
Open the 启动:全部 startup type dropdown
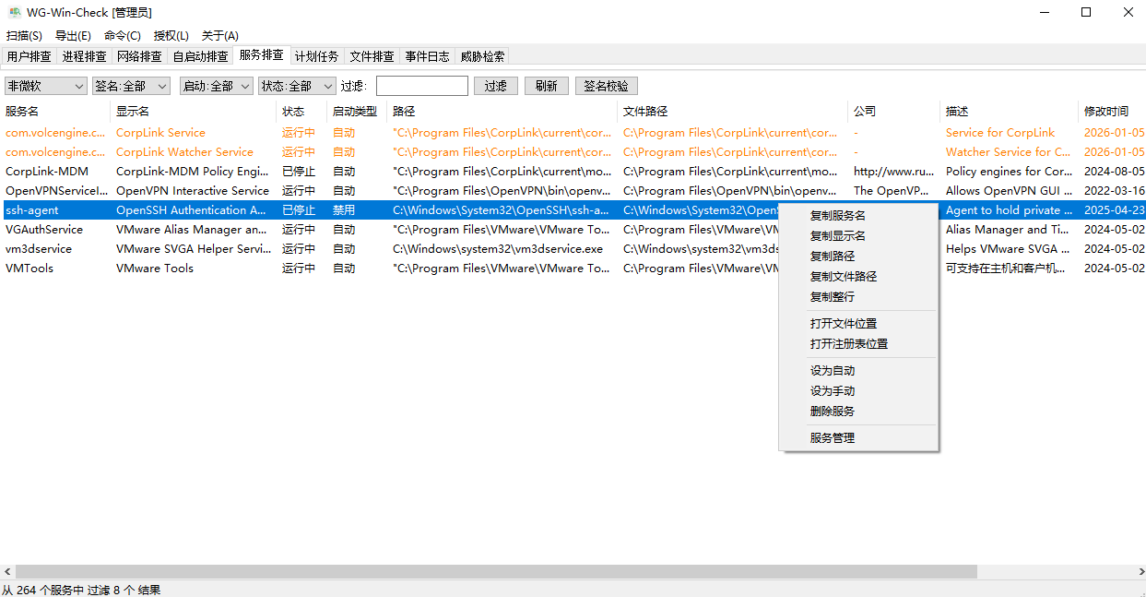pyautogui.click(x=216, y=86)
